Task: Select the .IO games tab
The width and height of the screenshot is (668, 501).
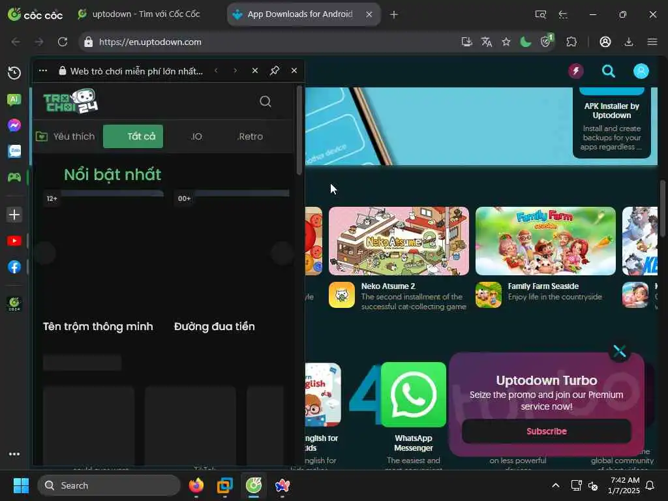Action: click(196, 136)
